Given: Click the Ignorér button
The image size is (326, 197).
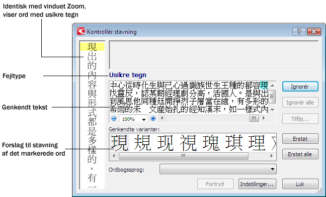Looking at the screenshot, I should point(300,87).
